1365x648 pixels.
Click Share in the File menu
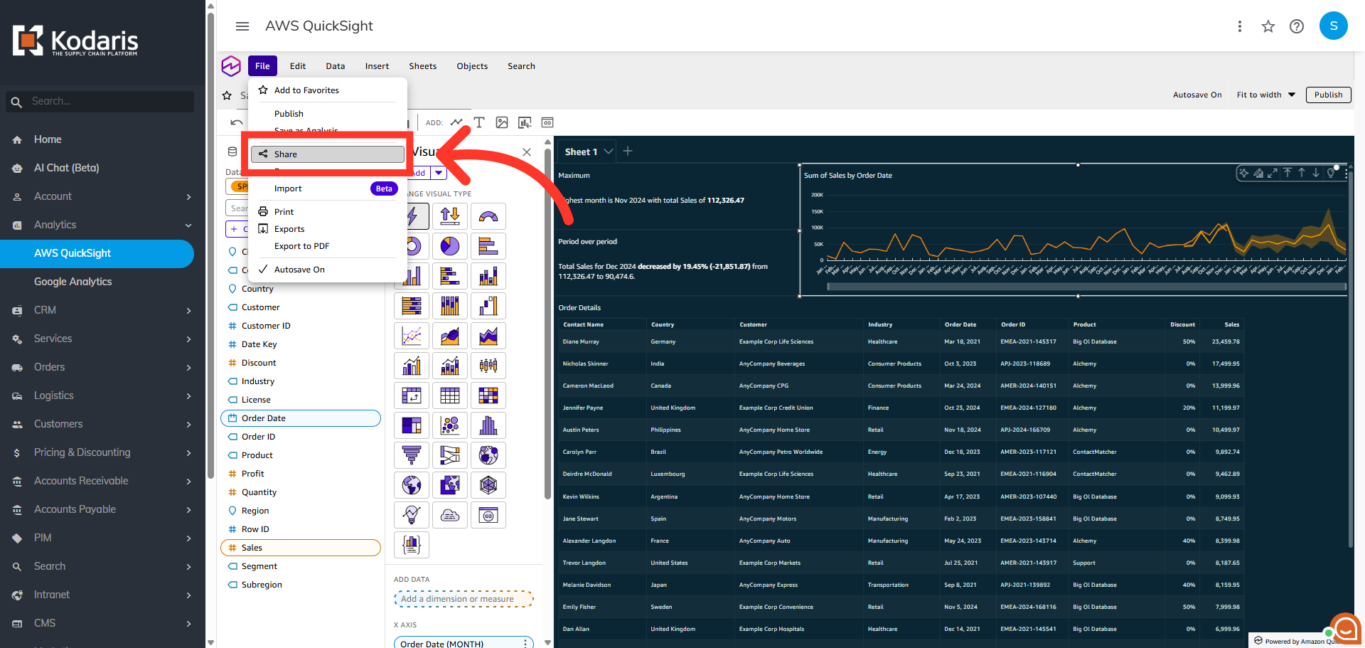[327, 154]
